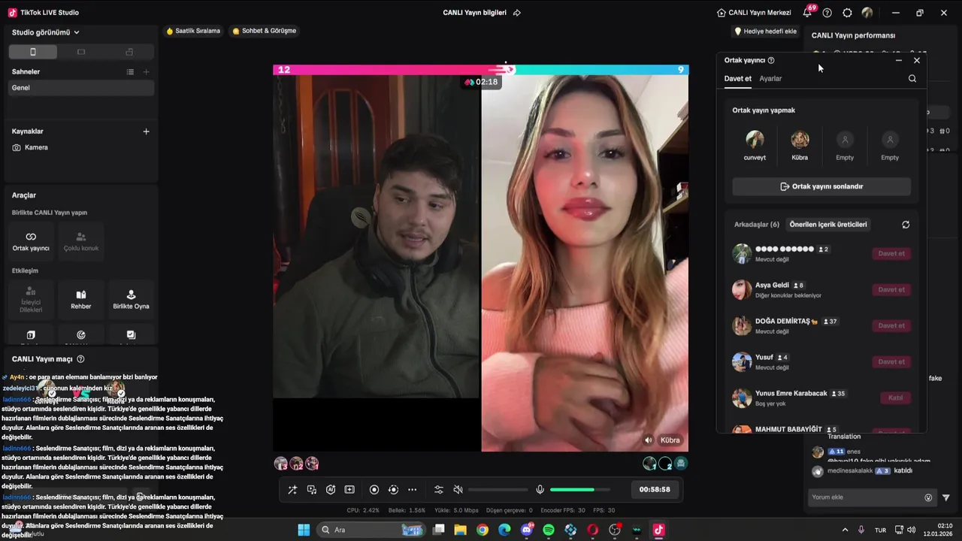Search co-hosts with magnifier icon
This screenshot has width=962, height=541.
(912, 78)
